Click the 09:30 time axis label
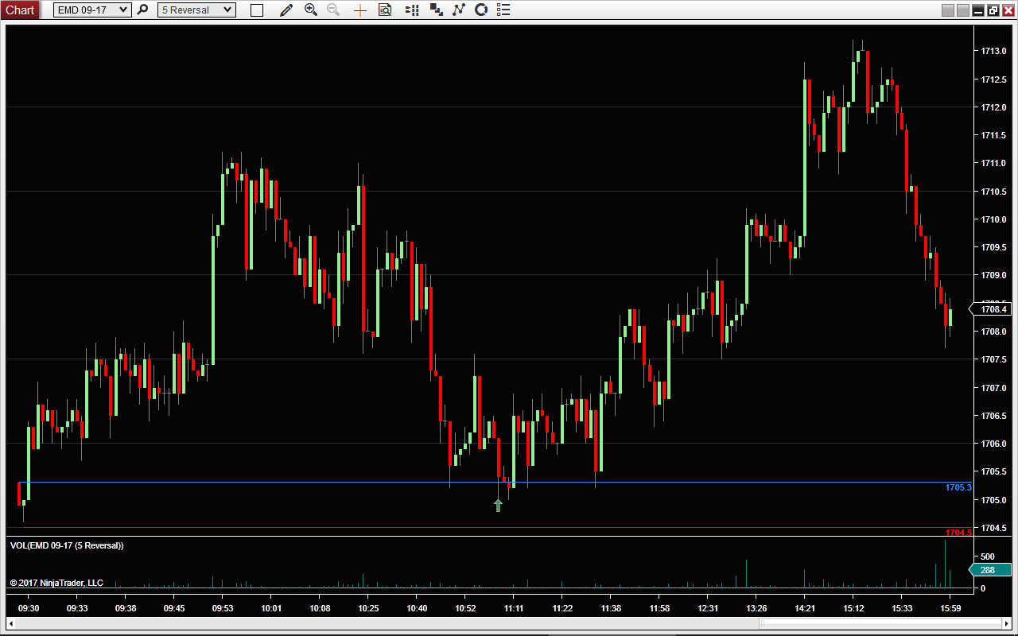Viewport: 1018px width, 636px height. pos(29,608)
